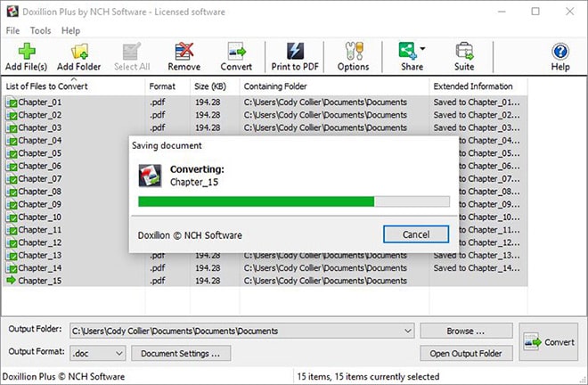Viewport: 588px width, 385px height.
Task: Click 'Saved to Chapter_14...' extended info cell
Action: point(477,268)
